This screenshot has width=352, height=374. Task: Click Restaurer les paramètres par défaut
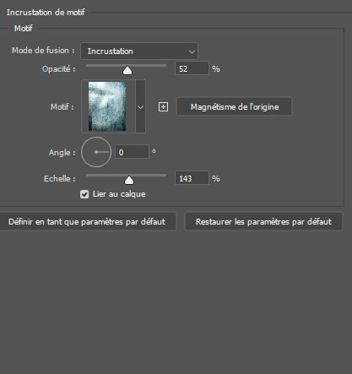coord(263,222)
